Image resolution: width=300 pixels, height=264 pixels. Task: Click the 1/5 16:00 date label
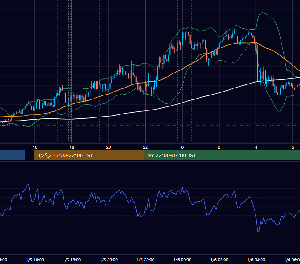pyautogui.click(x=35, y=260)
